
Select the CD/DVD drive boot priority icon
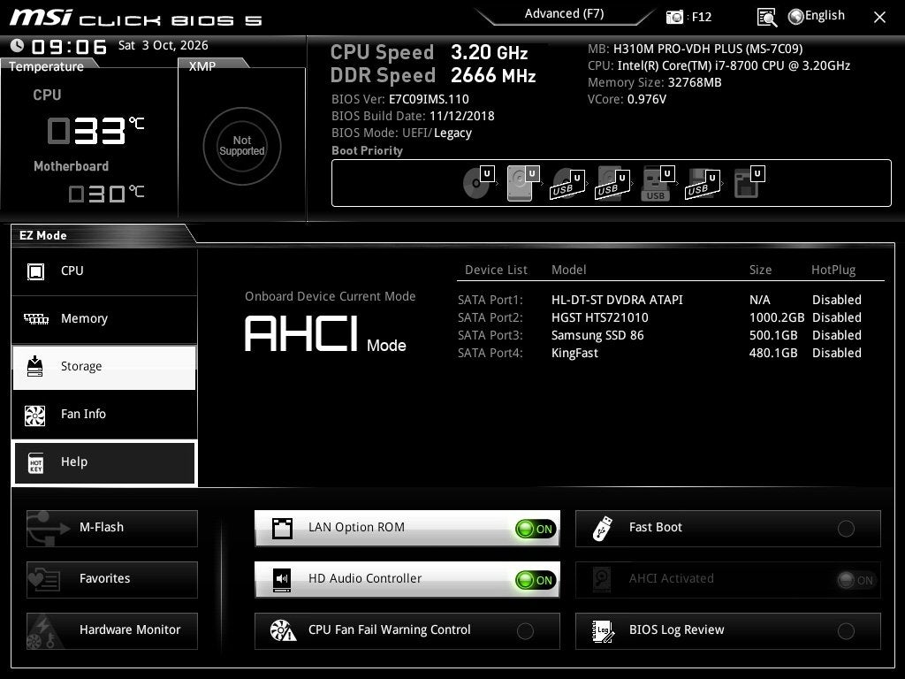pos(478,182)
